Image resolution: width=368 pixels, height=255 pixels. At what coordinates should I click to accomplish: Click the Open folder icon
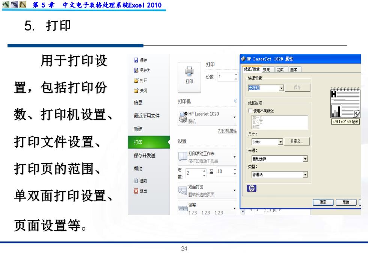136,80
